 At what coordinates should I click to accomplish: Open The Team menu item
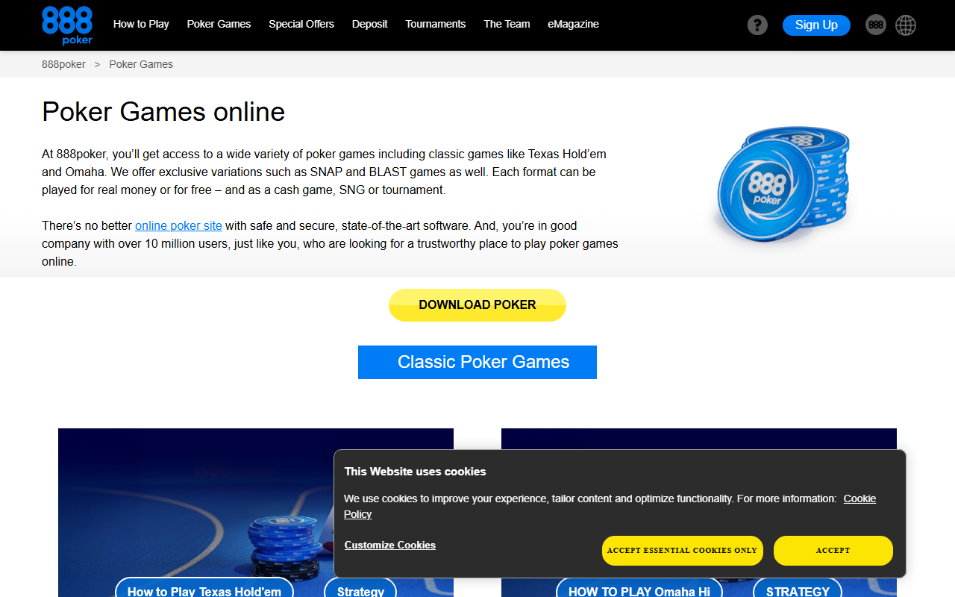507,24
